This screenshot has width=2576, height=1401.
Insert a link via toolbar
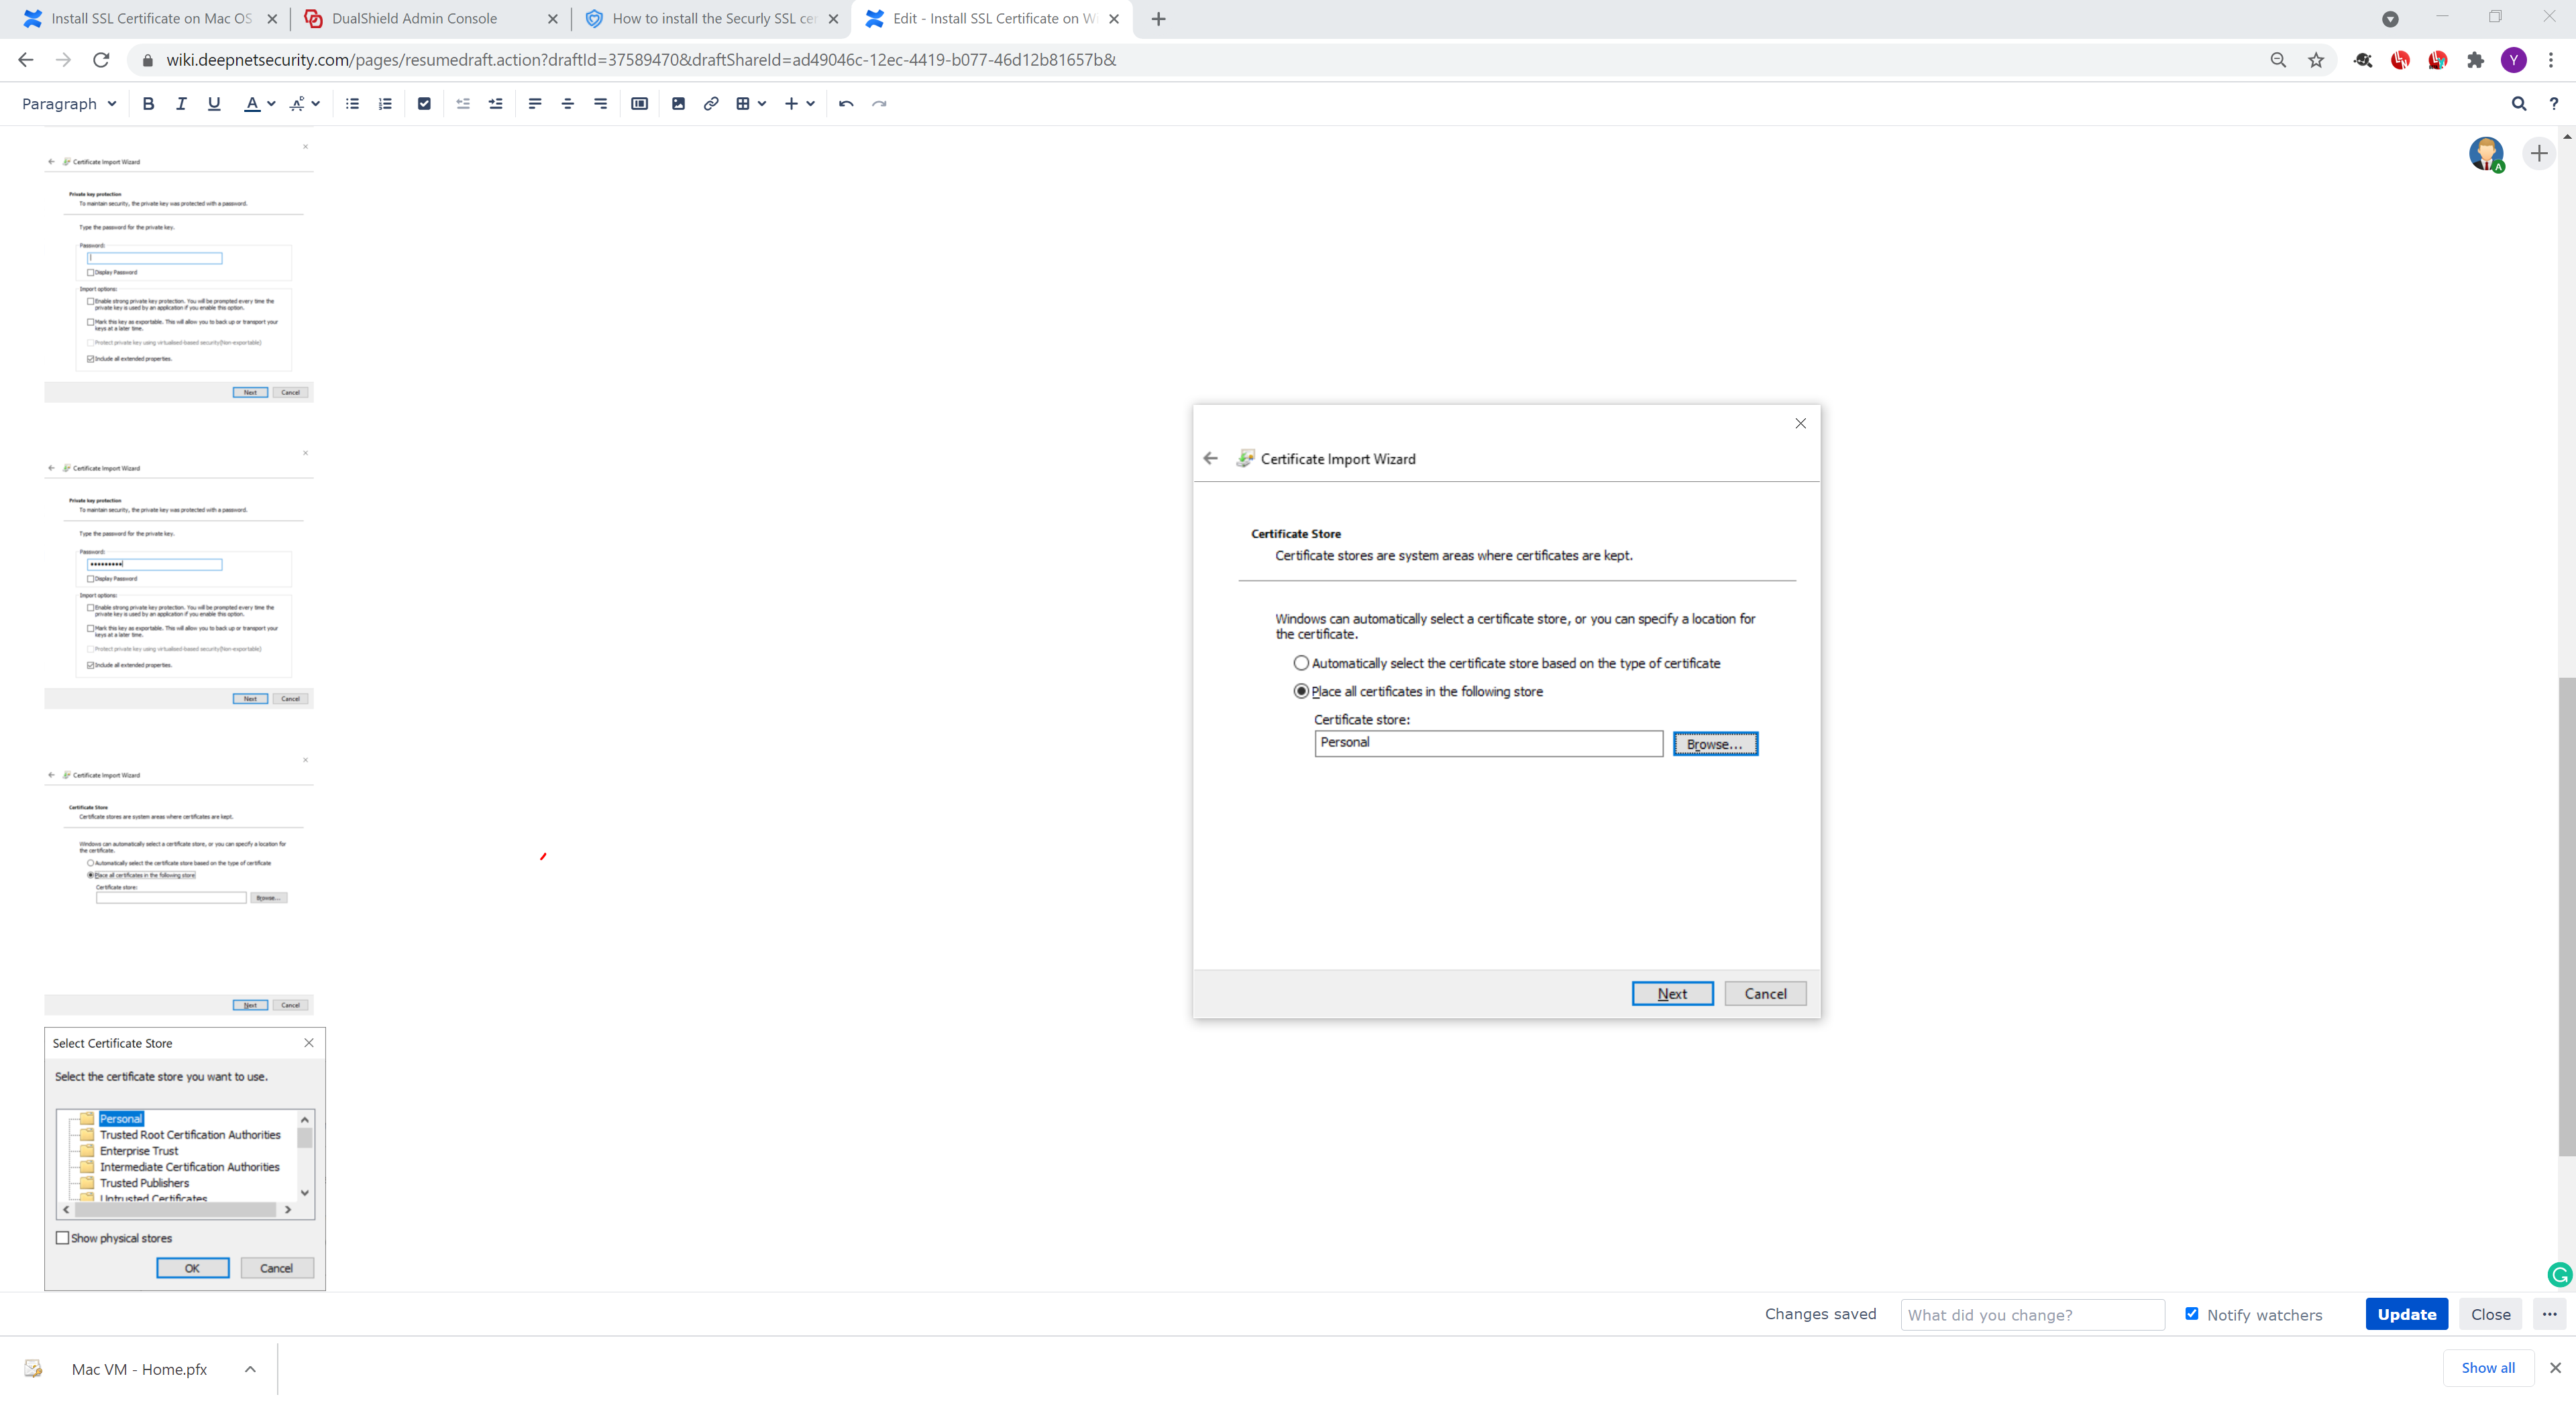pyautogui.click(x=711, y=104)
